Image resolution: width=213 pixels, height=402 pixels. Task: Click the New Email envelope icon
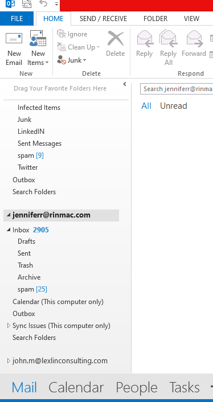click(x=14, y=39)
